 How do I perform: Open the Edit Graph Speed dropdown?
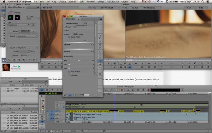point(33,19)
